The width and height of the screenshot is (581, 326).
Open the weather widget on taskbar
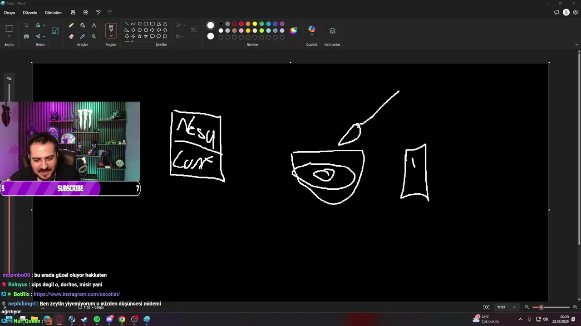[x=486, y=319]
